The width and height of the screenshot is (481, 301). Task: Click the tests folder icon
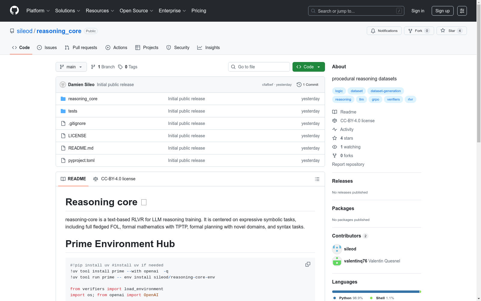[63, 111]
